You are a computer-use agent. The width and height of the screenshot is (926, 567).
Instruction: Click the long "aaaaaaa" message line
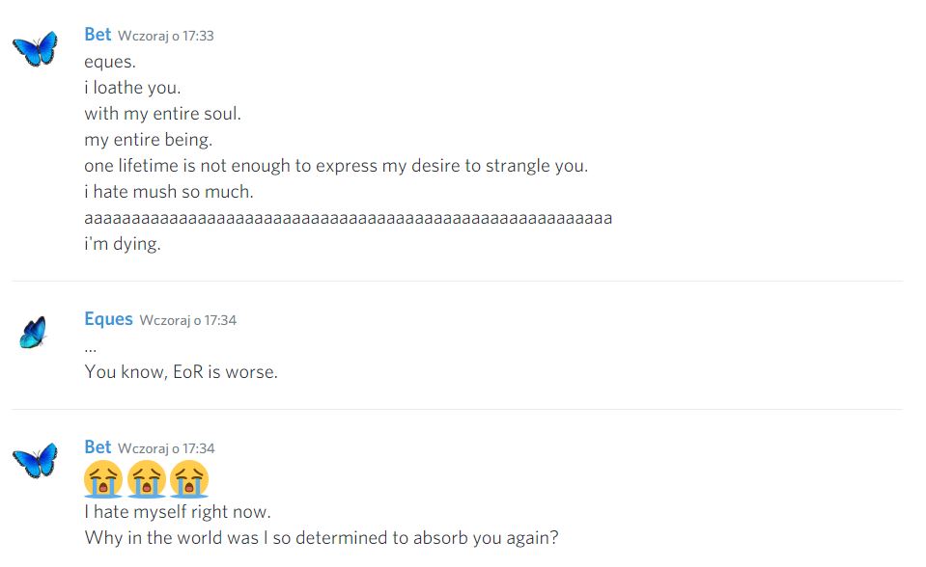coord(348,218)
